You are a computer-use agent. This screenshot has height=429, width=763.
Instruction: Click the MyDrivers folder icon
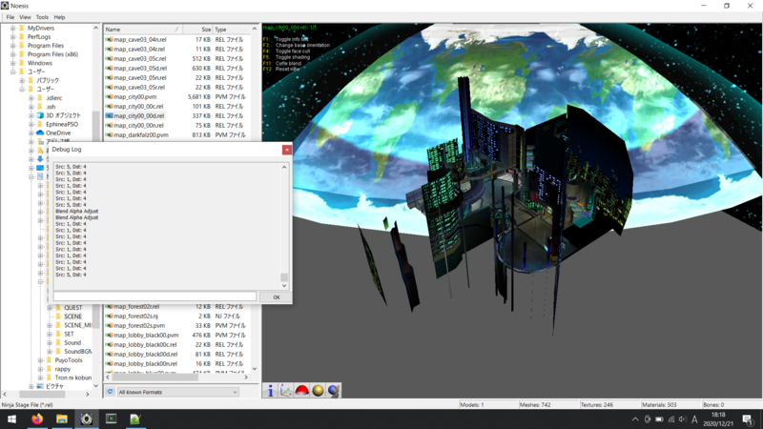tap(22, 29)
